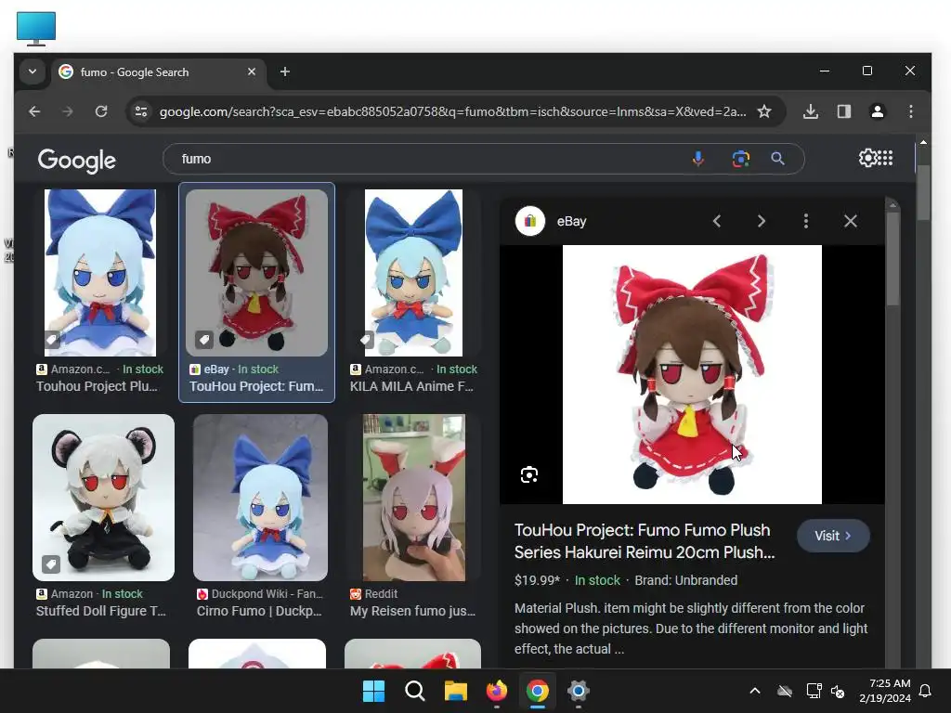Screen dimensions: 951x713
Task: Select Amazon Touhou Project Cirno plush thumbnail
Action: click(x=100, y=273)
